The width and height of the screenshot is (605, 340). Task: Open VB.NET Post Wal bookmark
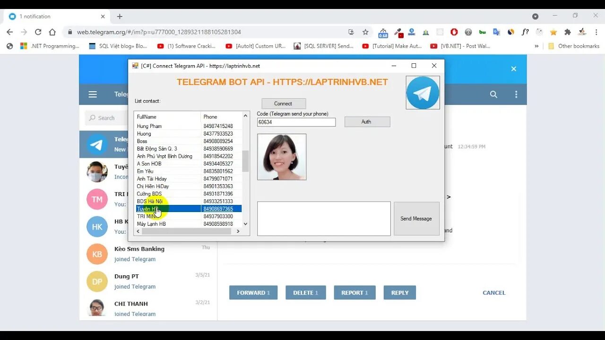460,46
